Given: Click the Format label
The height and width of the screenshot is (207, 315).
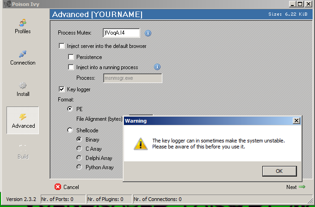Looking at the screenshot, I should (x=66, y=100).
